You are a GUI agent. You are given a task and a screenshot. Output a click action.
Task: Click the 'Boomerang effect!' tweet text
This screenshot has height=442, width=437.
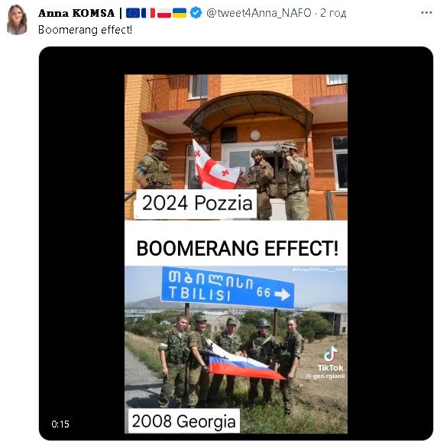click(85, 30)
